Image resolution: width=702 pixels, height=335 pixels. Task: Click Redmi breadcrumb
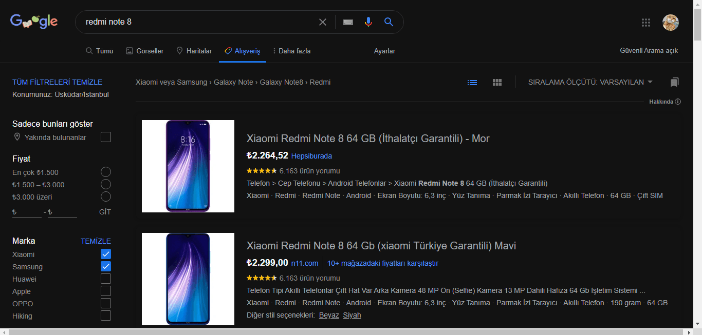click(x=320, y=82)
